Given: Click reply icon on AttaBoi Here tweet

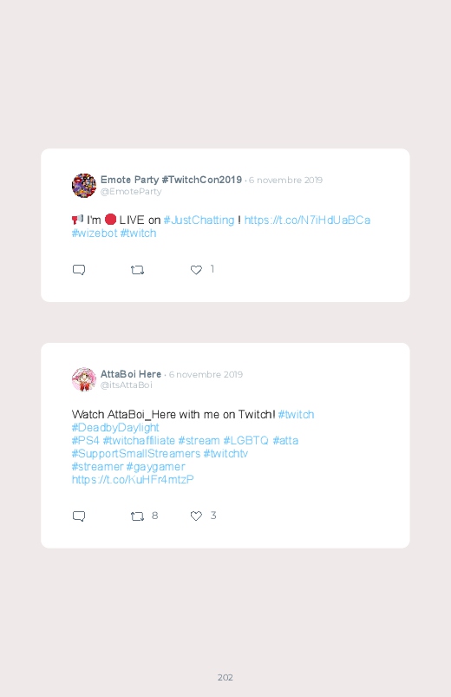Looking at the screenshot, I should pos(79,516).
